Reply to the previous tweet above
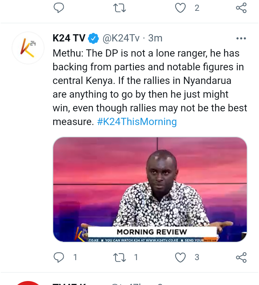The image size is (259, 285). [x=59, y=8]
